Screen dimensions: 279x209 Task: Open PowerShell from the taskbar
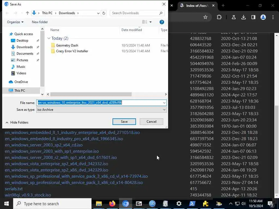point(192,204)
